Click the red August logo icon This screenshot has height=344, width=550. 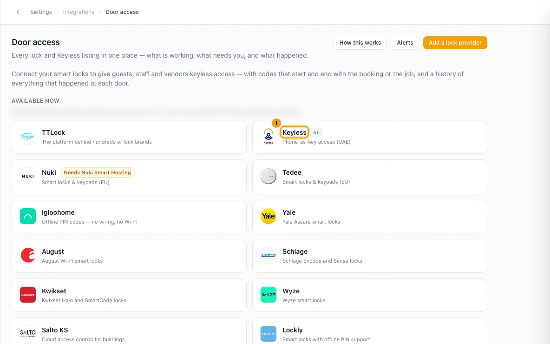click(x=28, y=255)
